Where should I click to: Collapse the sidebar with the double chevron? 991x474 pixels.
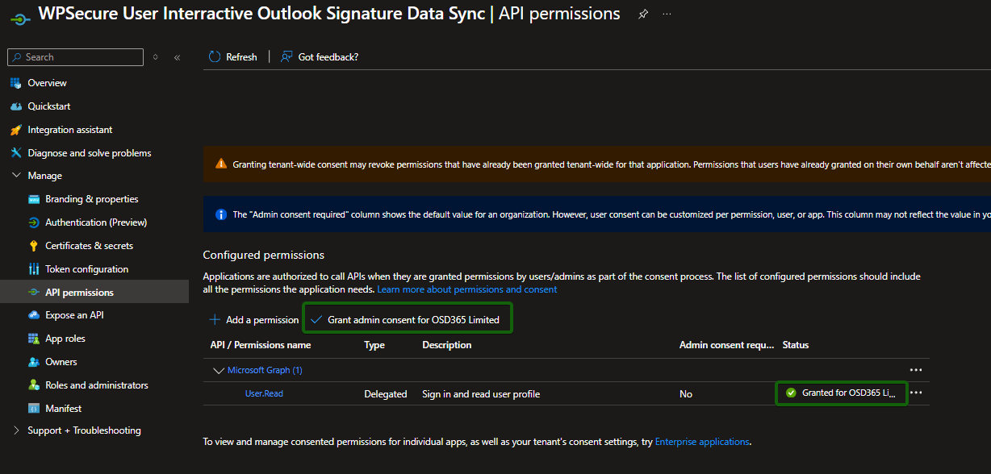coord(178,57)
